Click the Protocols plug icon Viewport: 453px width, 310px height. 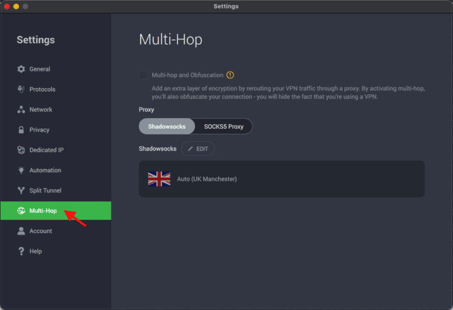coord(21,89)
